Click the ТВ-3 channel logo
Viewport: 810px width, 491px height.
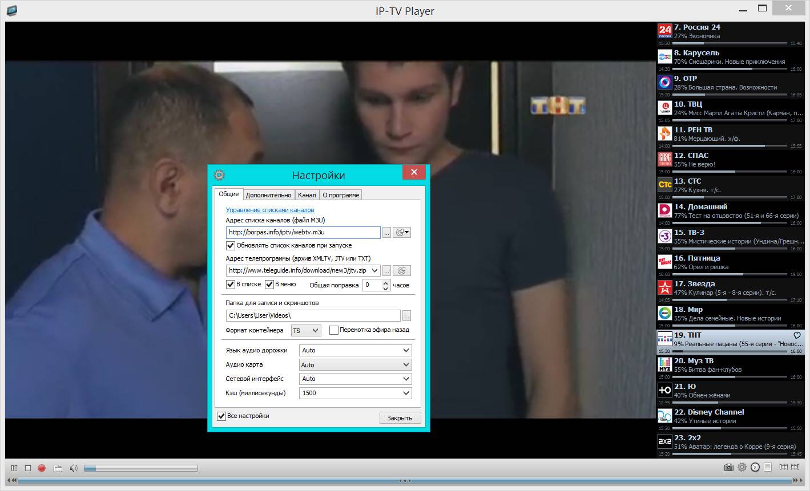664,236
